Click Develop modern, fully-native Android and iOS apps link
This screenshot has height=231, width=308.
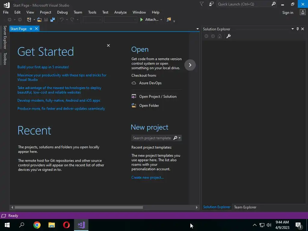point(59,100)
